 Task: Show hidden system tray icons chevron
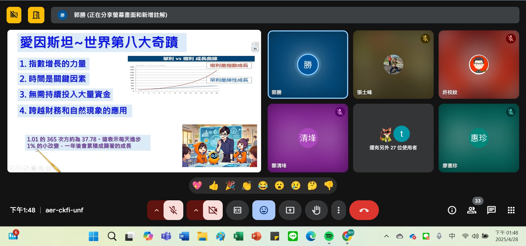pos(386,236)
